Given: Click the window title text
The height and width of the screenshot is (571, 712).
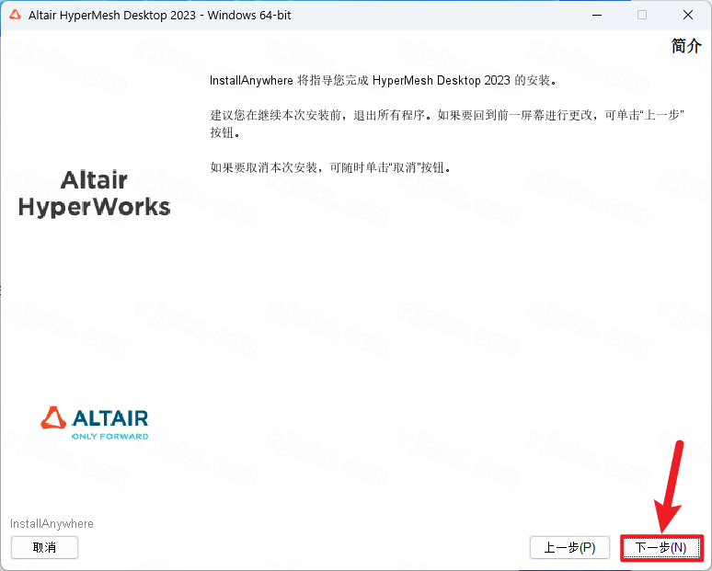Looking at the screenshot, I should (x=159, y=15).
